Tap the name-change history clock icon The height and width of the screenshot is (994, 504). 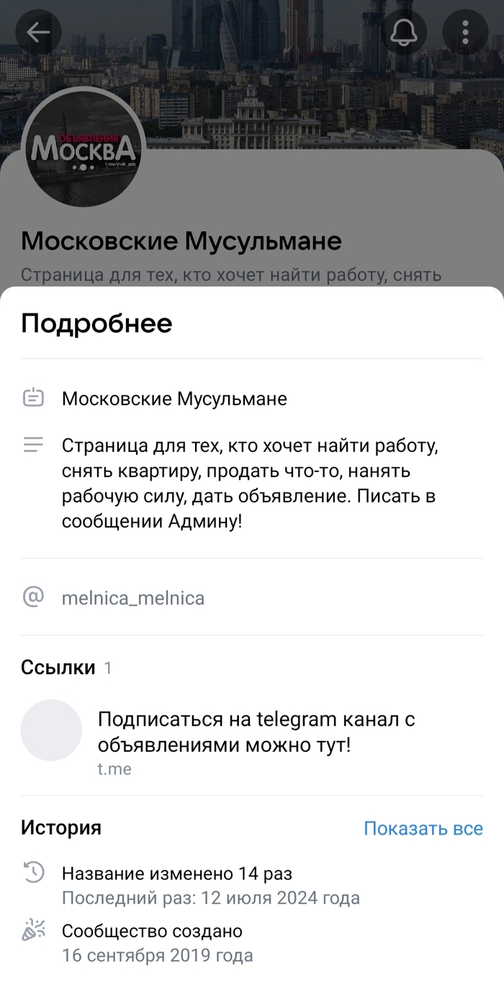click(x=34, y=874)
